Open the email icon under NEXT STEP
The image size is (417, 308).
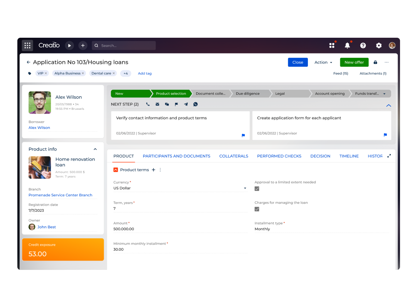(157, 104)
